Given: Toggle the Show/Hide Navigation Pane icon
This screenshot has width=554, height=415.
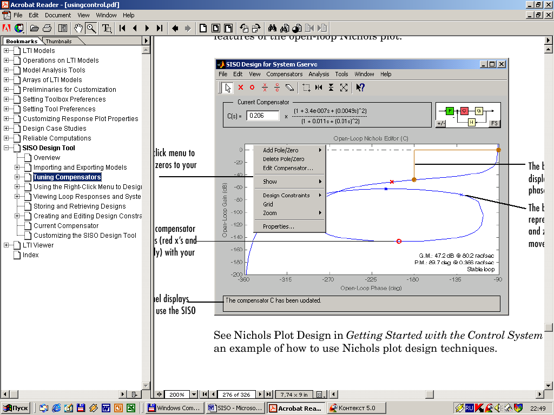Looking at the screenshot, I should [x=63, y=28].
